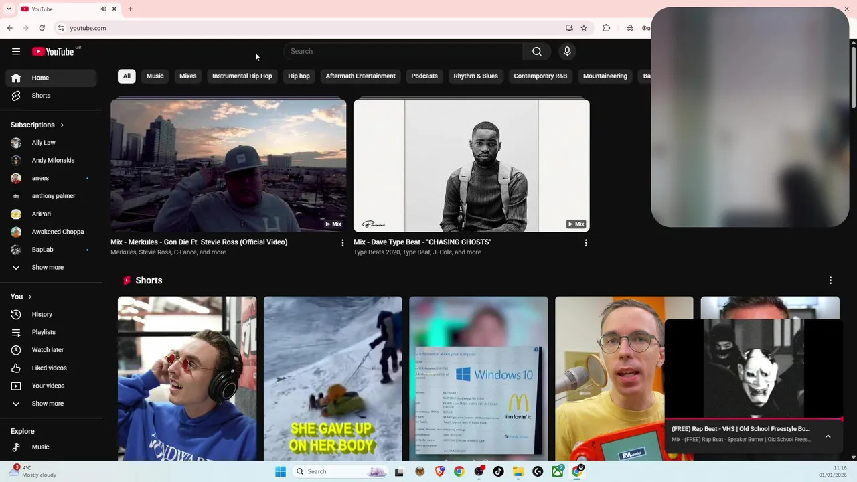Open a new browser tab
The width and height of the screenshot is (857, 482).
coord(130,9)
